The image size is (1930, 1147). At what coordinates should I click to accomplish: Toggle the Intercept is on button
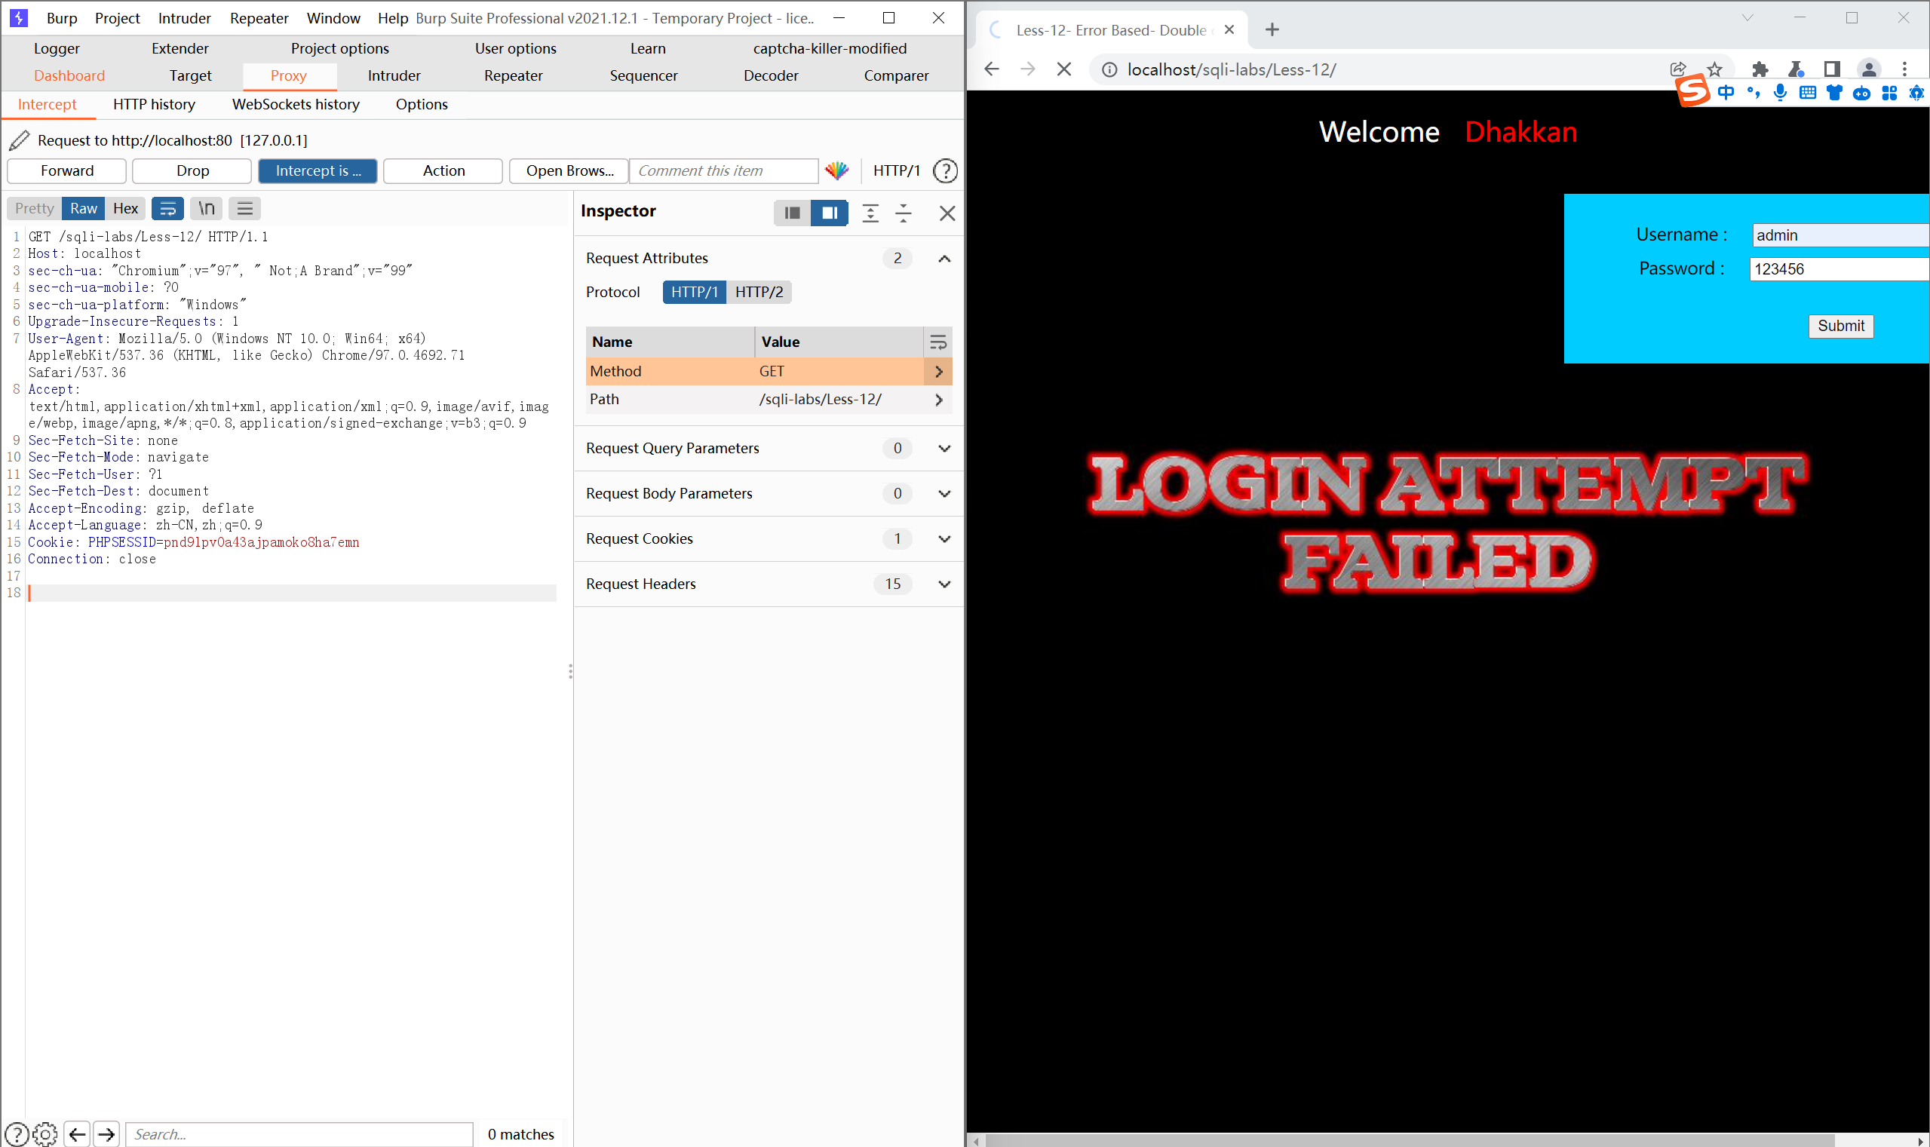point(318,171)
